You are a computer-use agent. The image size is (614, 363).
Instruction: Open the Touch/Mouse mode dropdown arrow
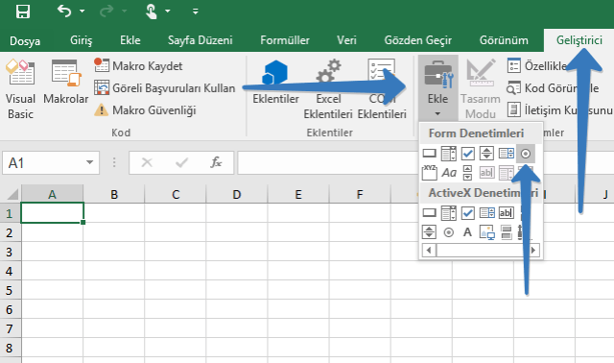click(x=168, y=11)
